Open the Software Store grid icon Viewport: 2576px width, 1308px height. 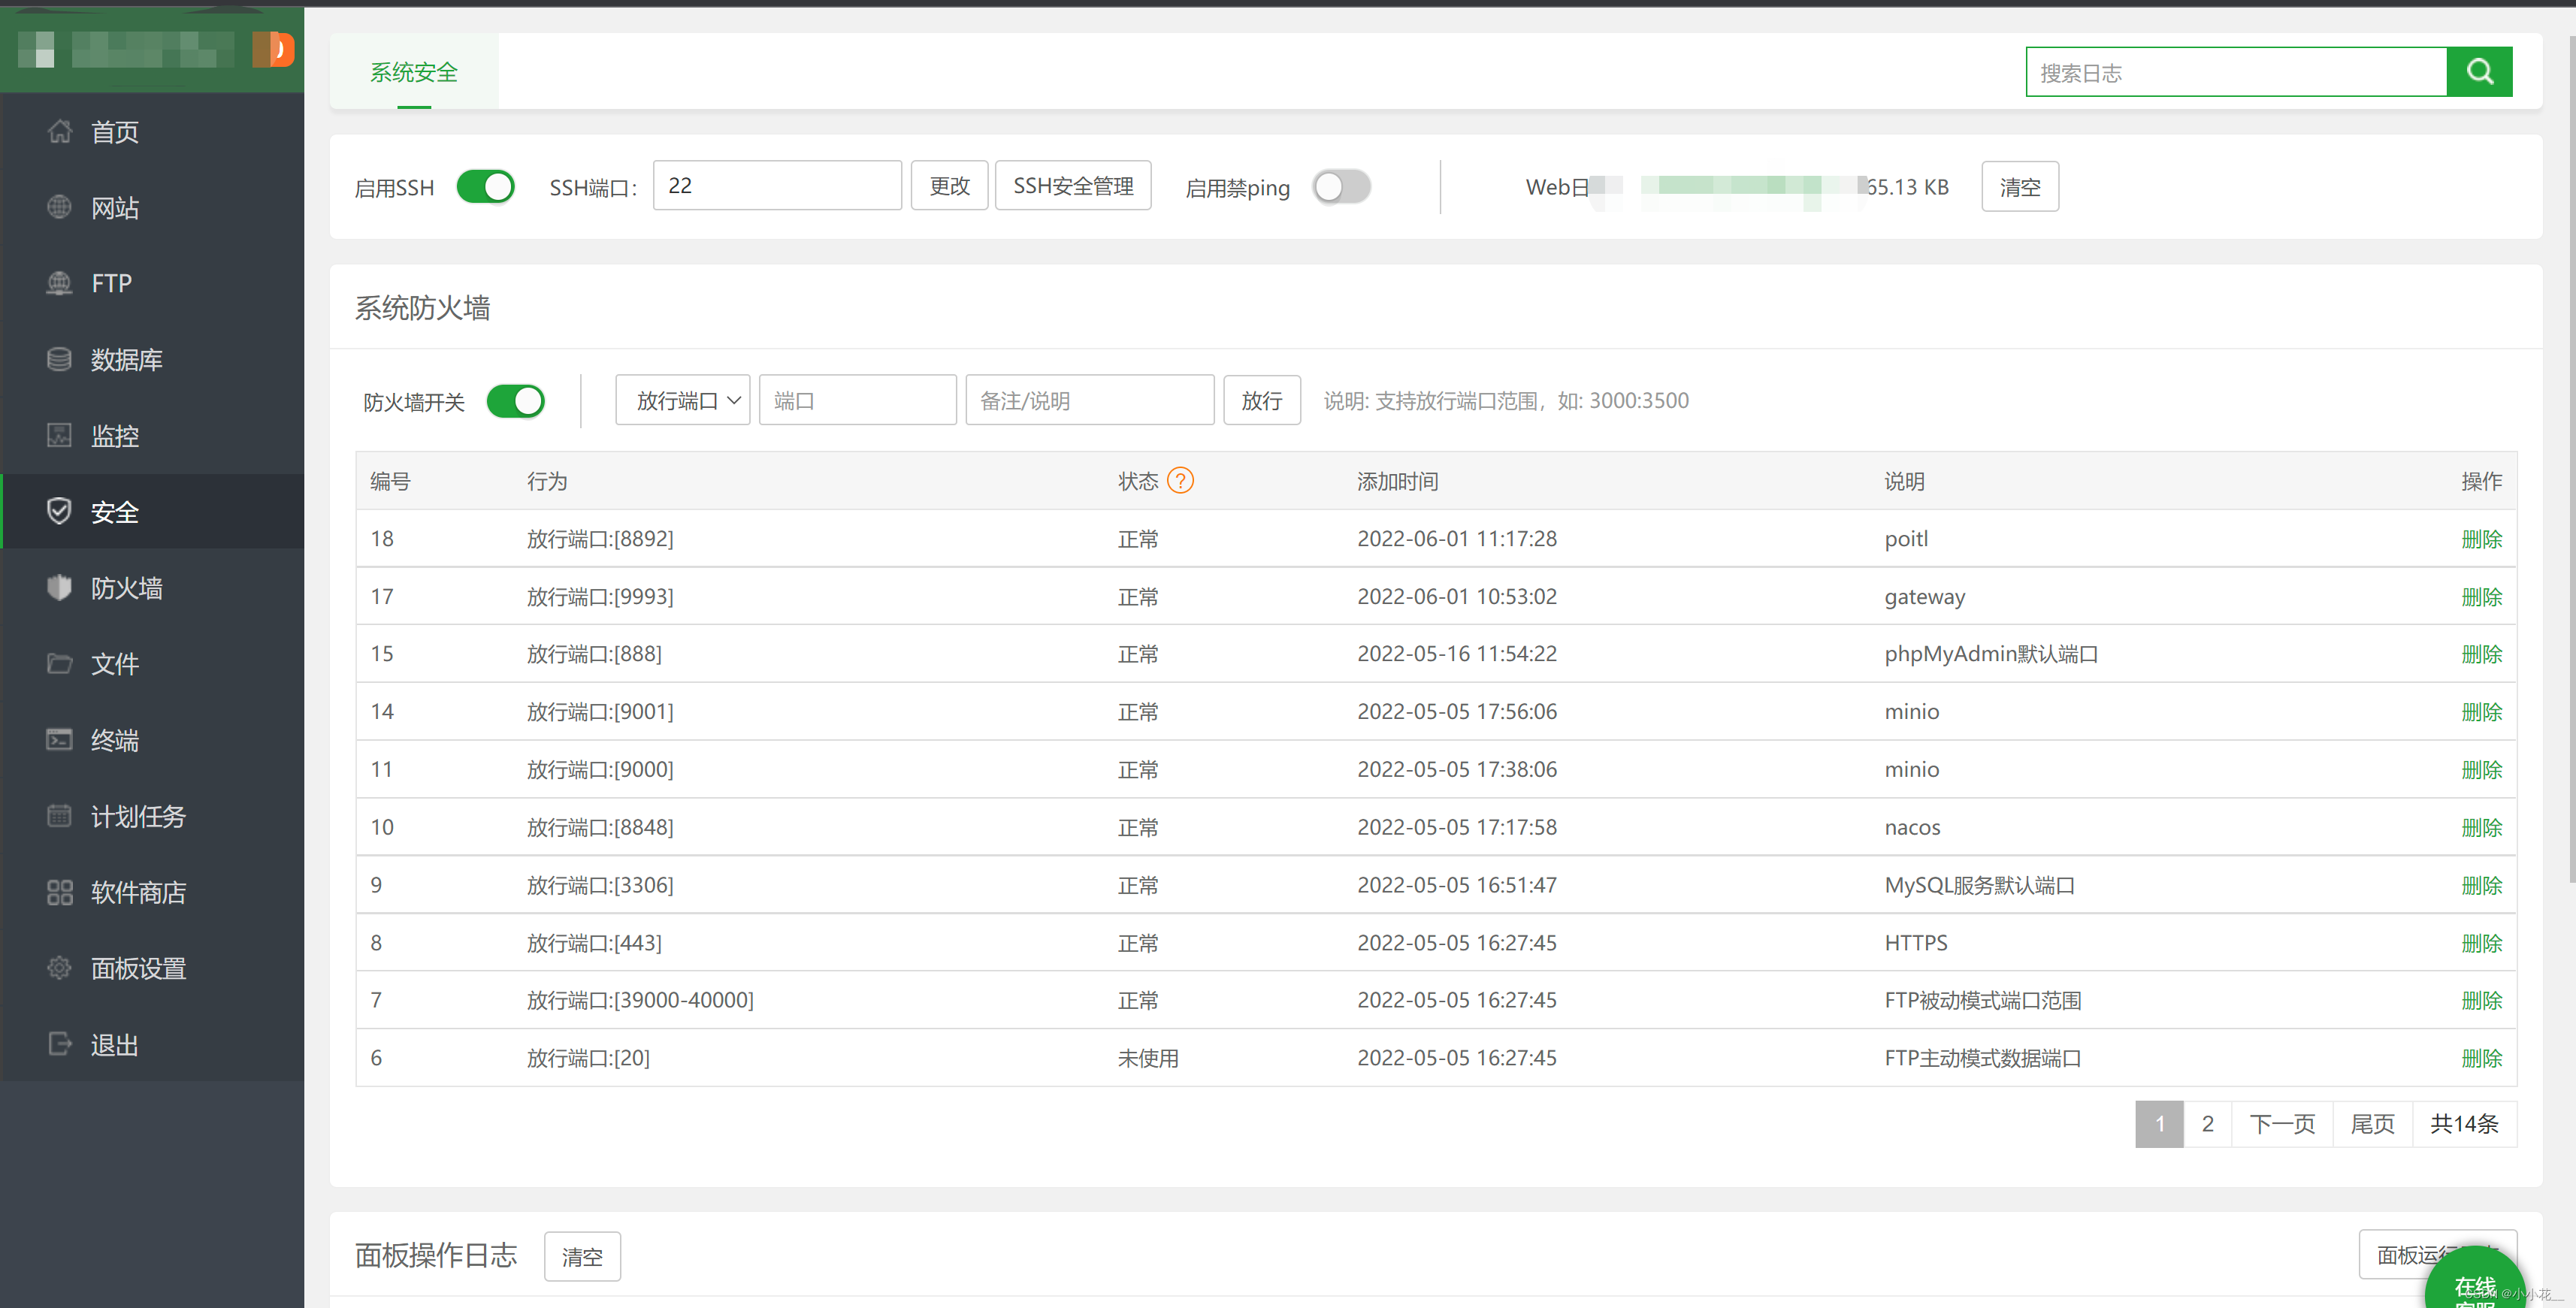click(x=60, y=891)
